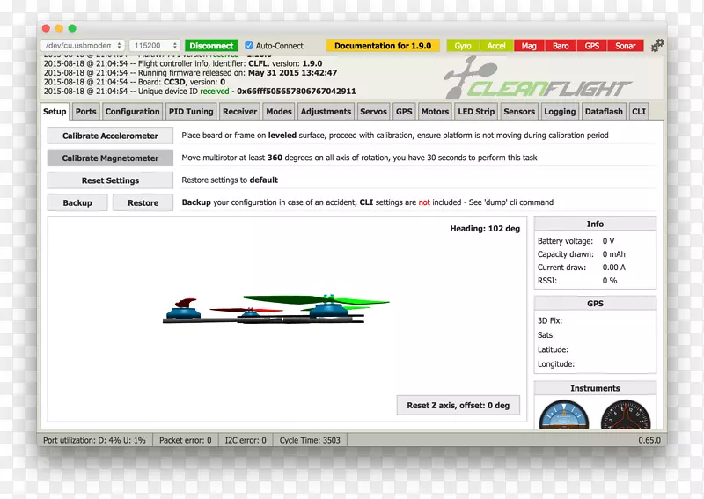The width and height of the screenshot is (704, 499).
Task: Click the Battery voltage 0 V value
Action: click(608, 241)
